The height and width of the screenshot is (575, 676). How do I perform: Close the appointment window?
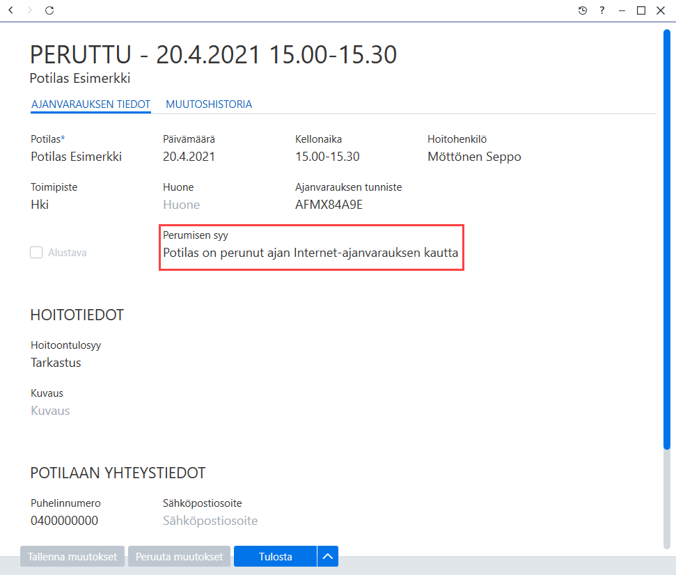pyautogui.click(x=661, y=10)
